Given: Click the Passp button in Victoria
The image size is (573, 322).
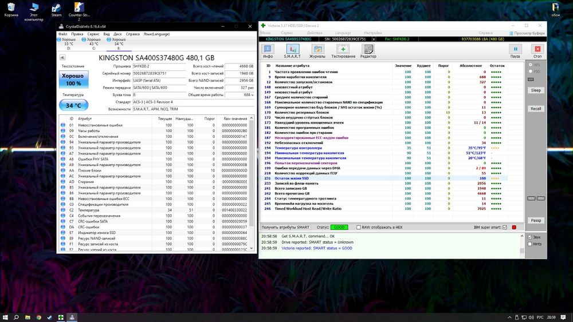Looking at the screenshot, I should pyautogui.click(x=536, y=220).
